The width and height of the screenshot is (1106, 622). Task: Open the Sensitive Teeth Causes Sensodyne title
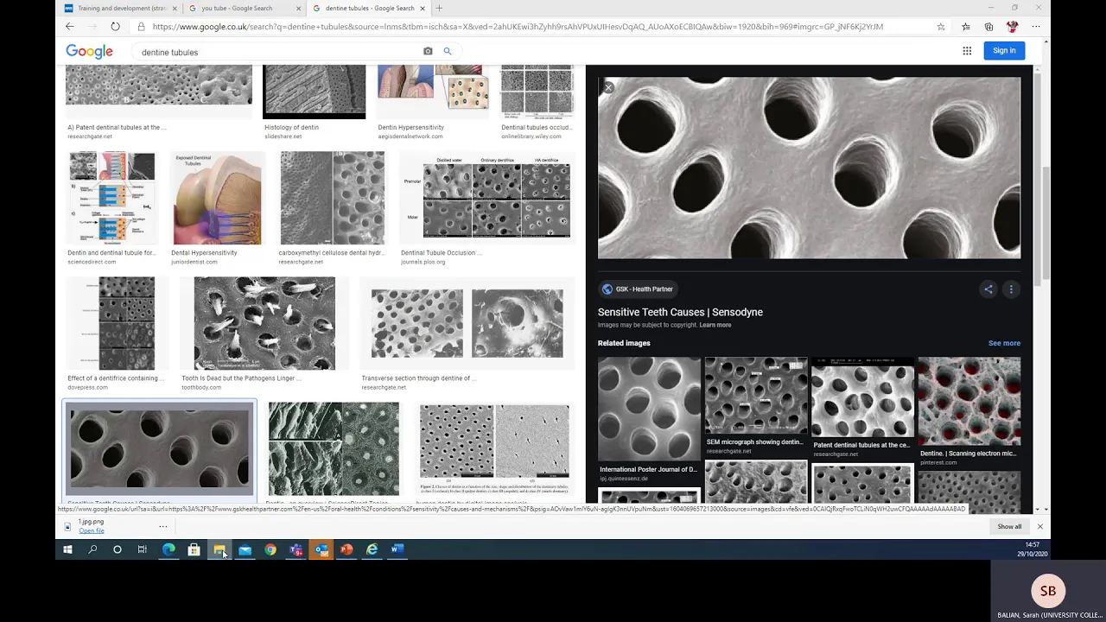680,312
